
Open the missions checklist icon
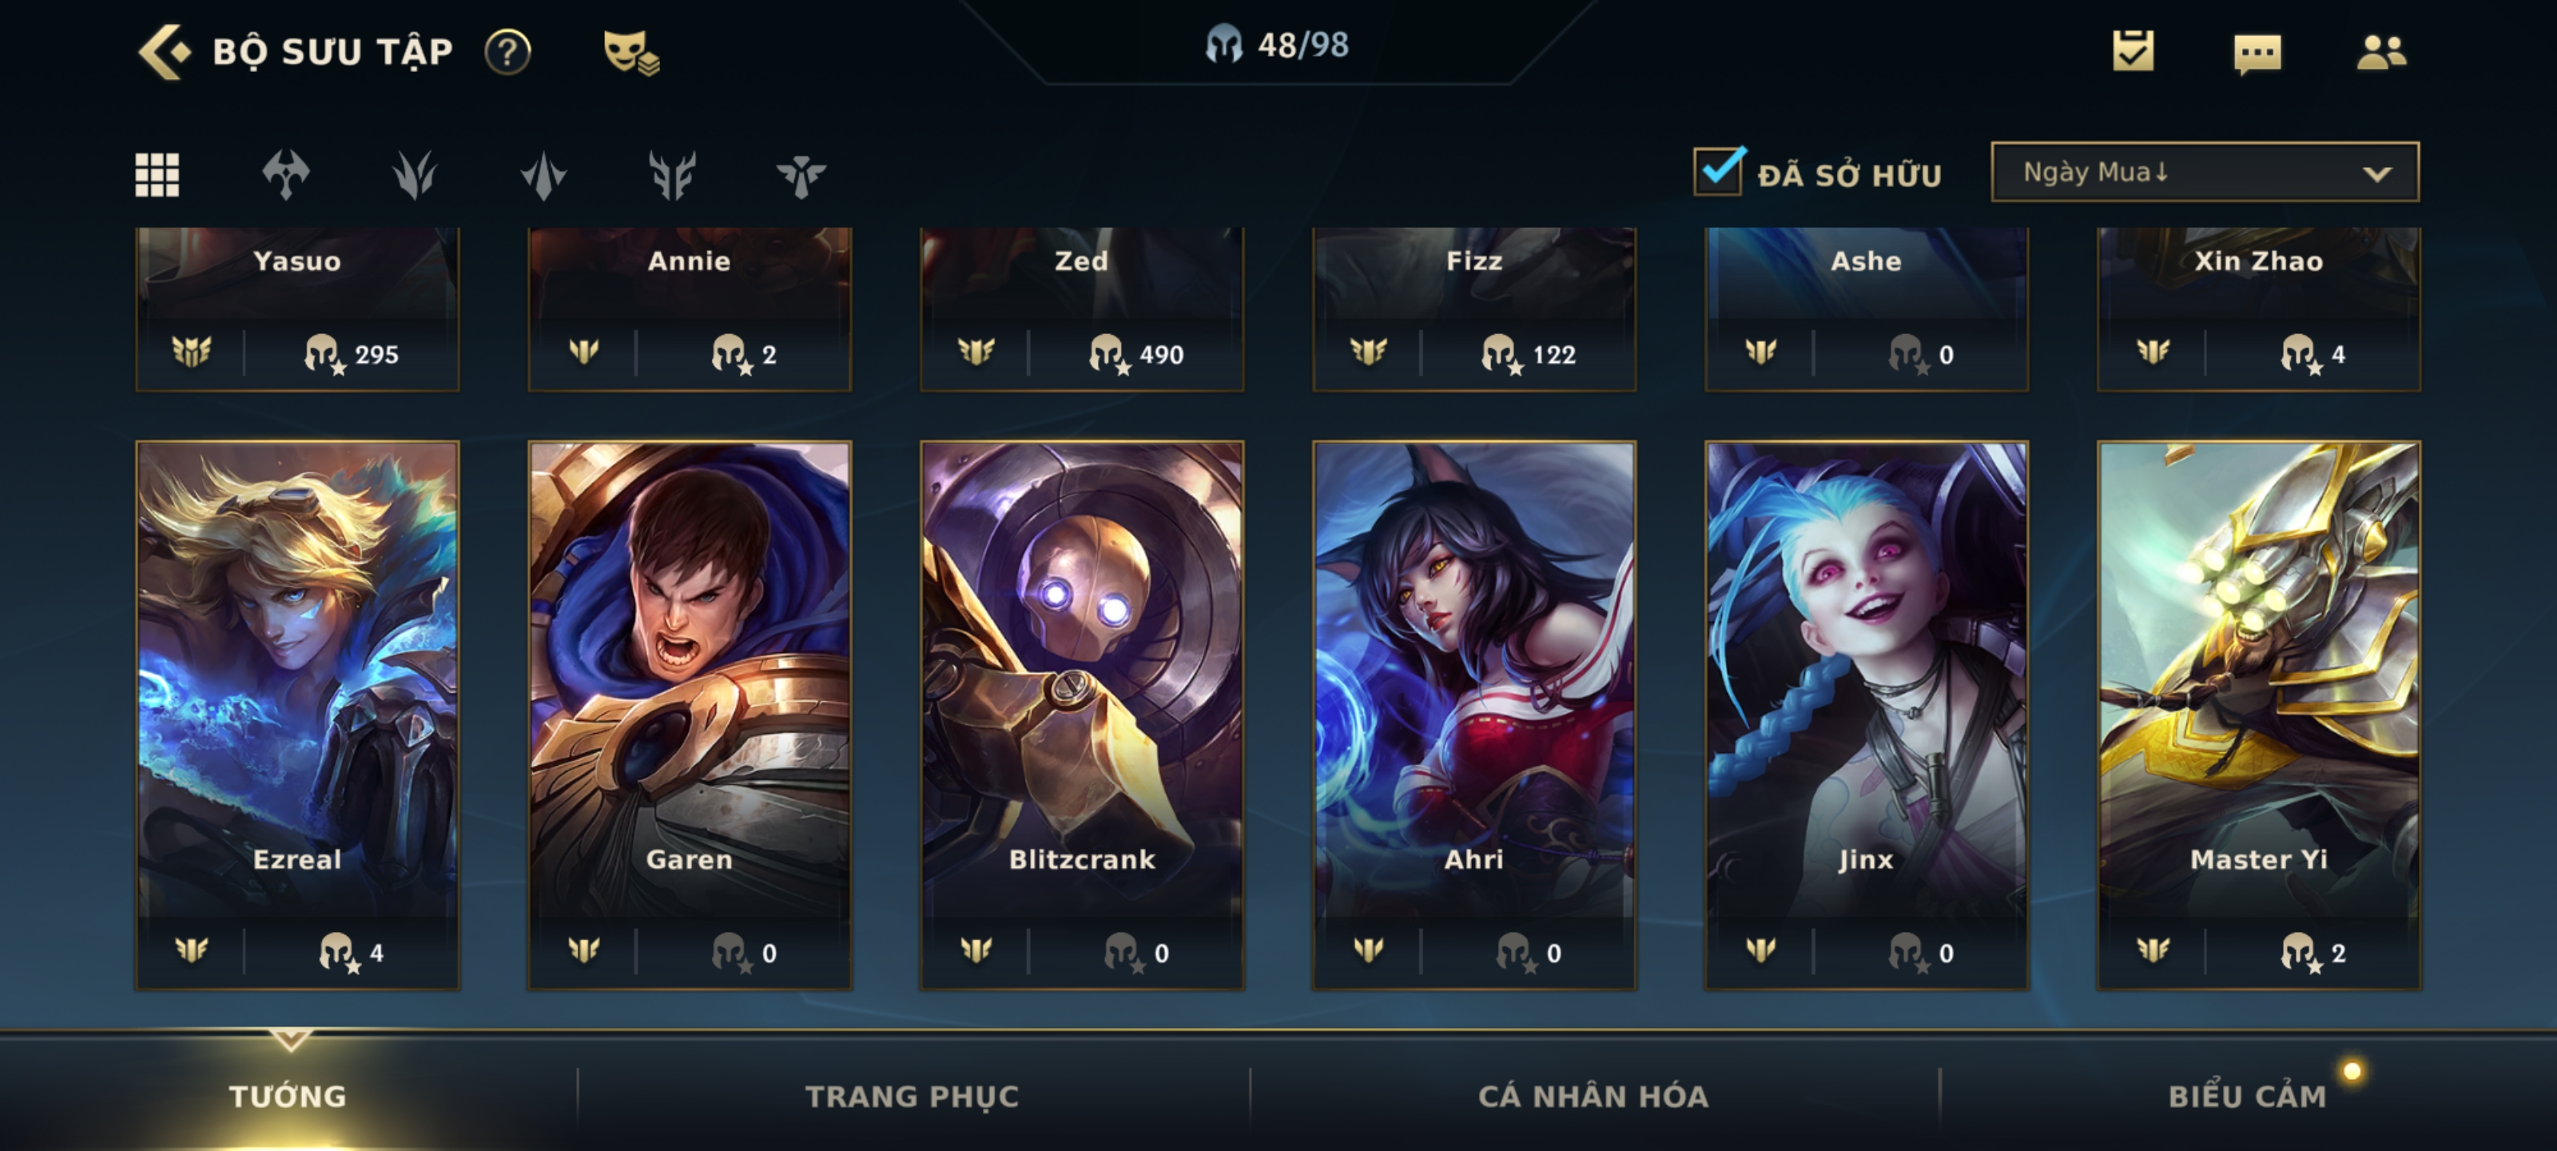tap(2132, 50)
